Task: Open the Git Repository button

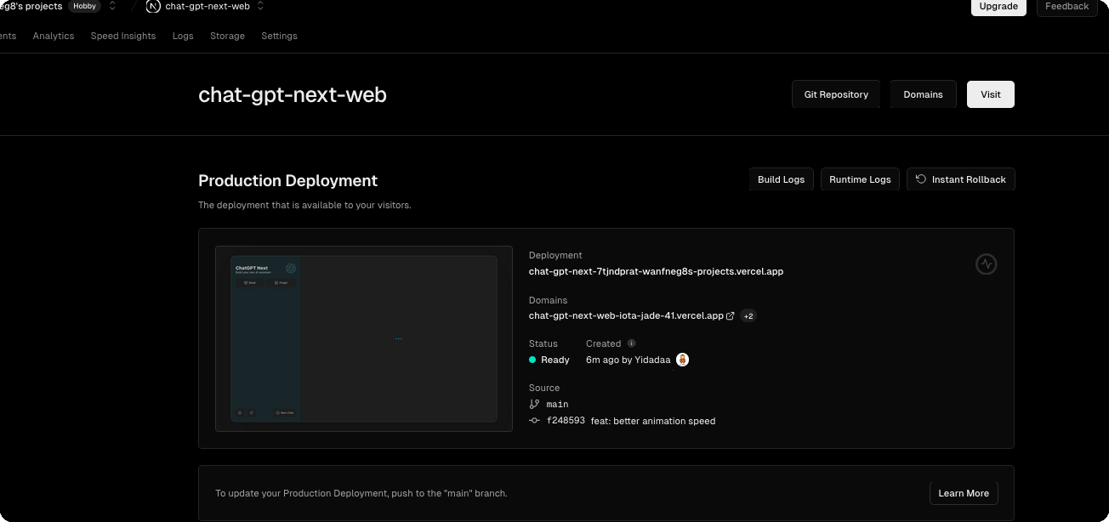Action: click(x=836, y=94)
